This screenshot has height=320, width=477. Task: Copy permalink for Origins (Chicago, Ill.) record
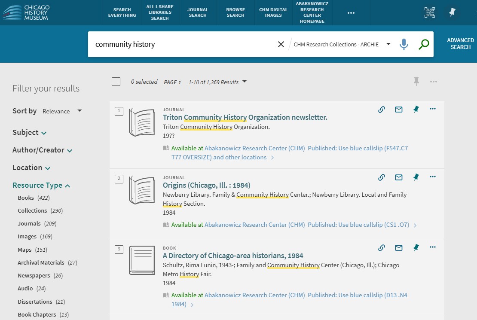(382, 177)
